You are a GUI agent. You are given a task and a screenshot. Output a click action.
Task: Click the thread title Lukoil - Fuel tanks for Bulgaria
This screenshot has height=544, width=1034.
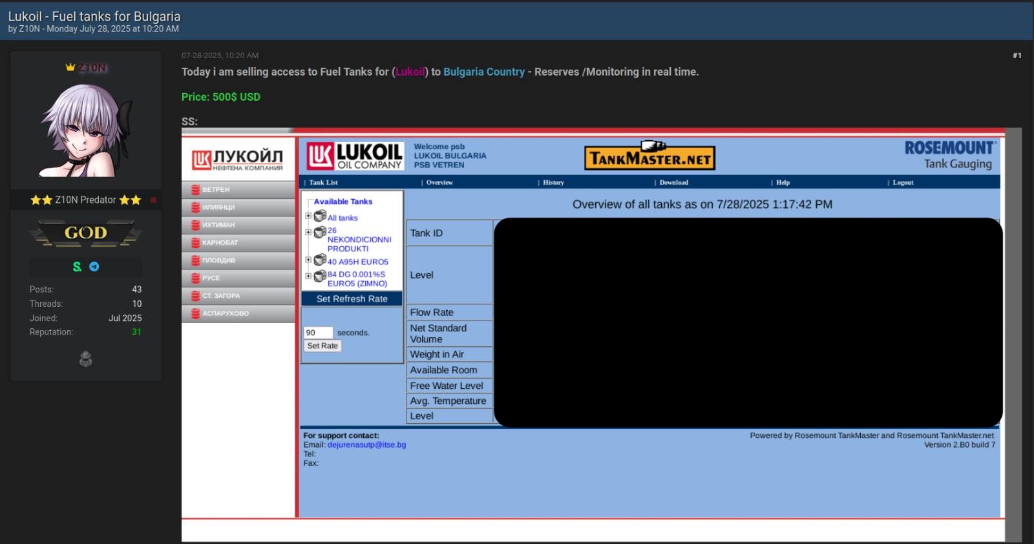coord(94,16)
